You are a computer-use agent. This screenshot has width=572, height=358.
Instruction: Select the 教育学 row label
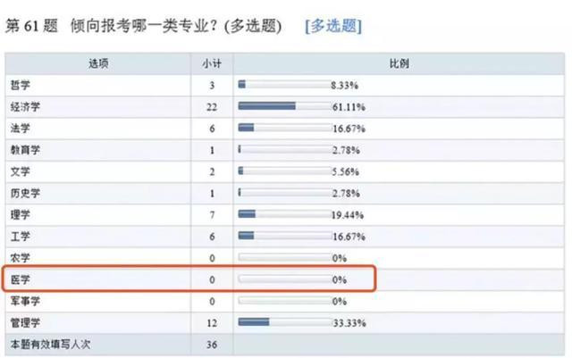(x=25, y=150)
